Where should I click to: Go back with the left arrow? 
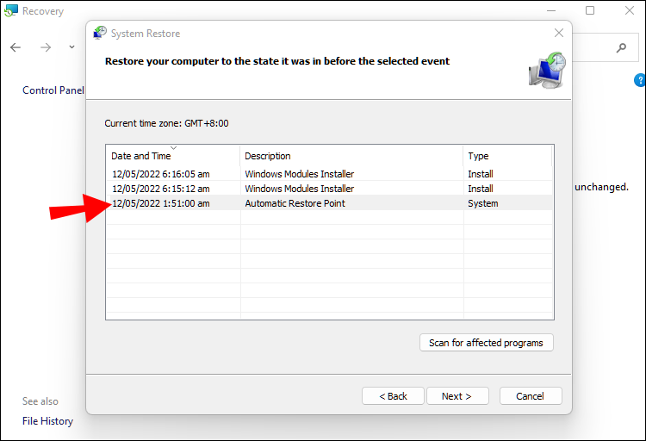(x=16, y=47)
